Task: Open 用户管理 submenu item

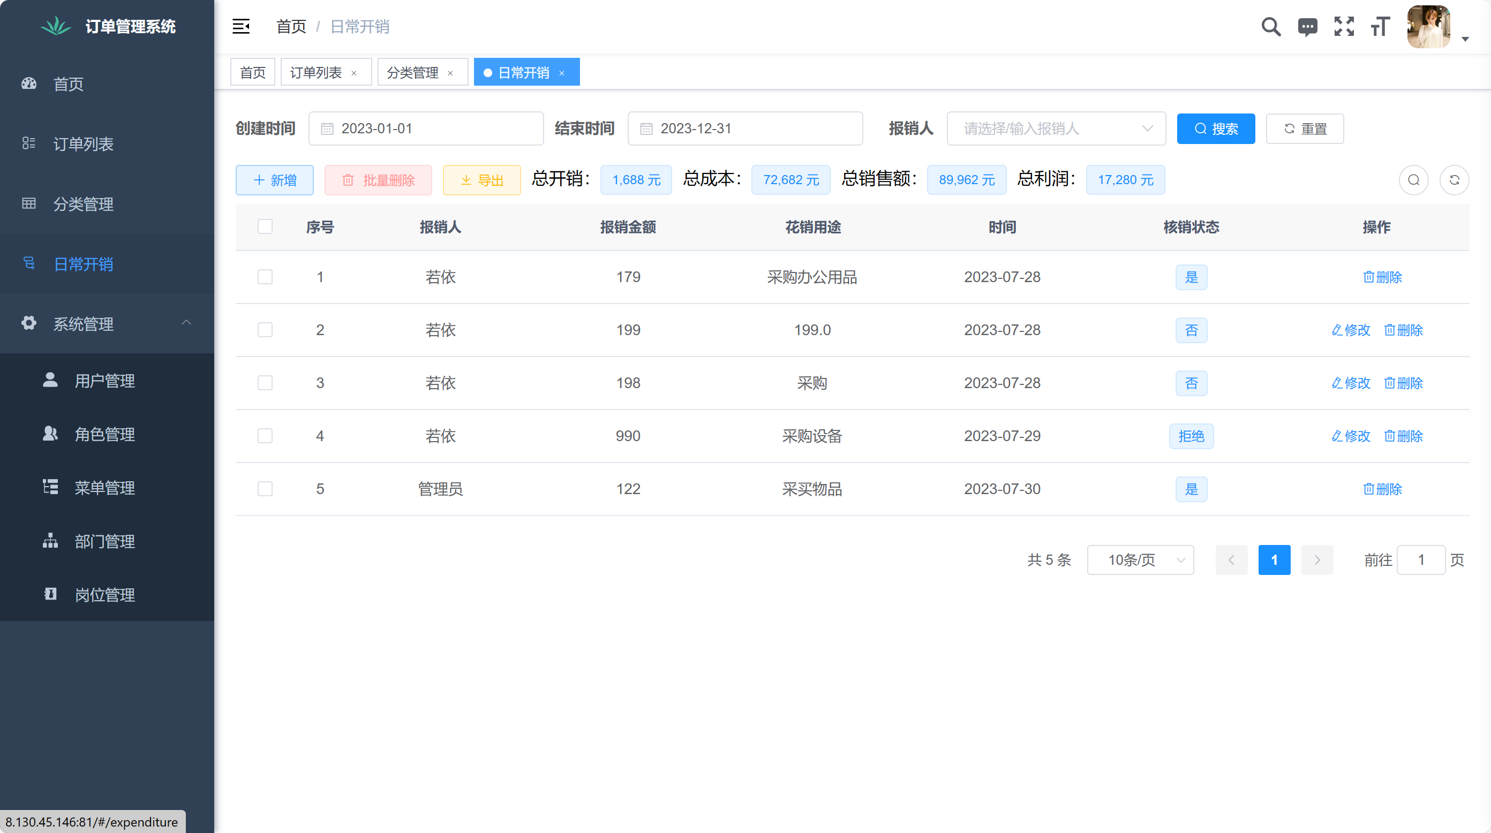Action: pyautogui.click(x=107, y=381)
